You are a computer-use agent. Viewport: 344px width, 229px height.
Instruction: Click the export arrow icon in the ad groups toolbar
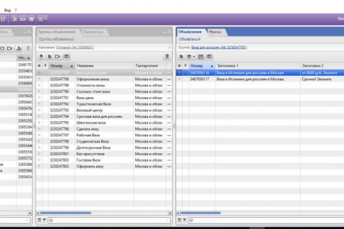[x=58, y=57]
